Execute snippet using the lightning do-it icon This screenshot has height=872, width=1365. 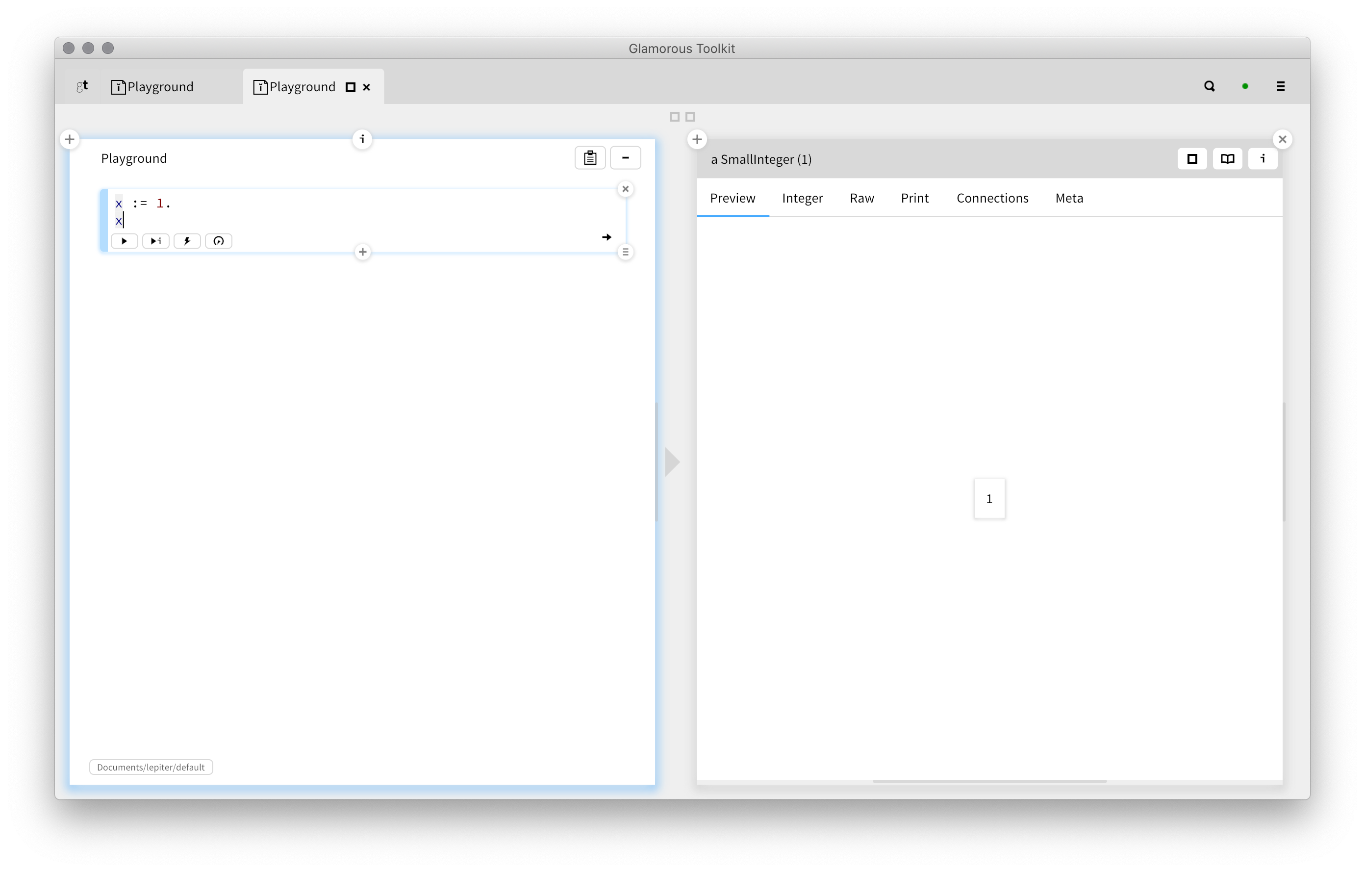click(187, 241)
